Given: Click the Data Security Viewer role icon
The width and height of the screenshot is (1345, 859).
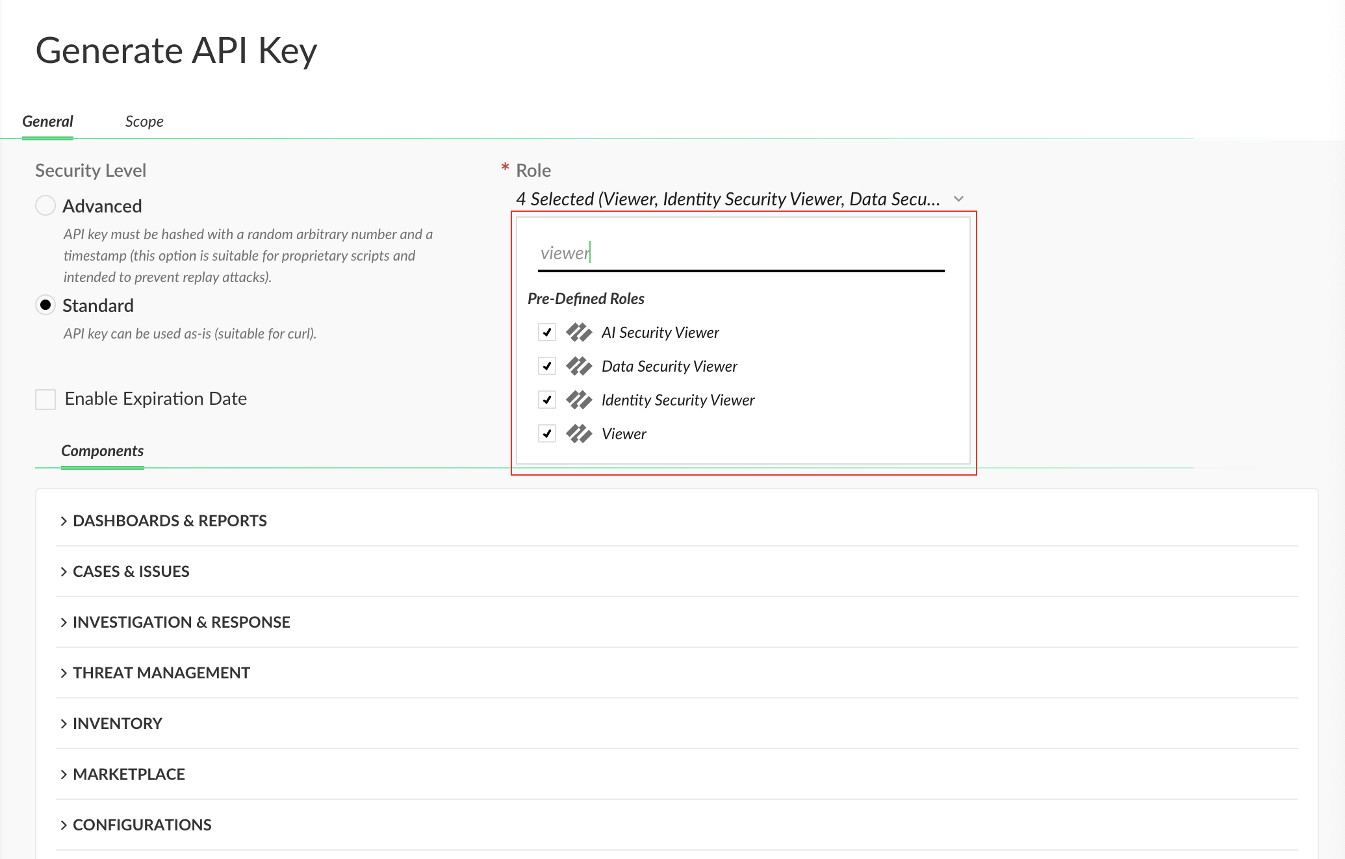Looking at the screenshot, I should pos(578,366).
